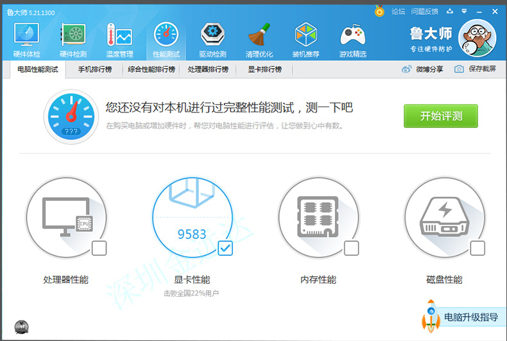Screen dimensions: 507x341
Task: Close the 鲁大师 window
Action: click(495, 12)
